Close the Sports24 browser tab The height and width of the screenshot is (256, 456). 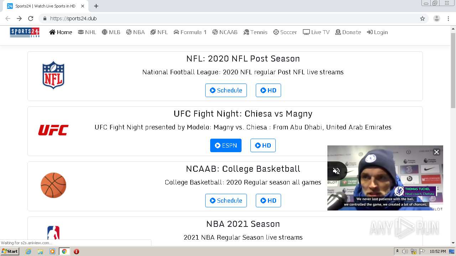coord(83,6)
